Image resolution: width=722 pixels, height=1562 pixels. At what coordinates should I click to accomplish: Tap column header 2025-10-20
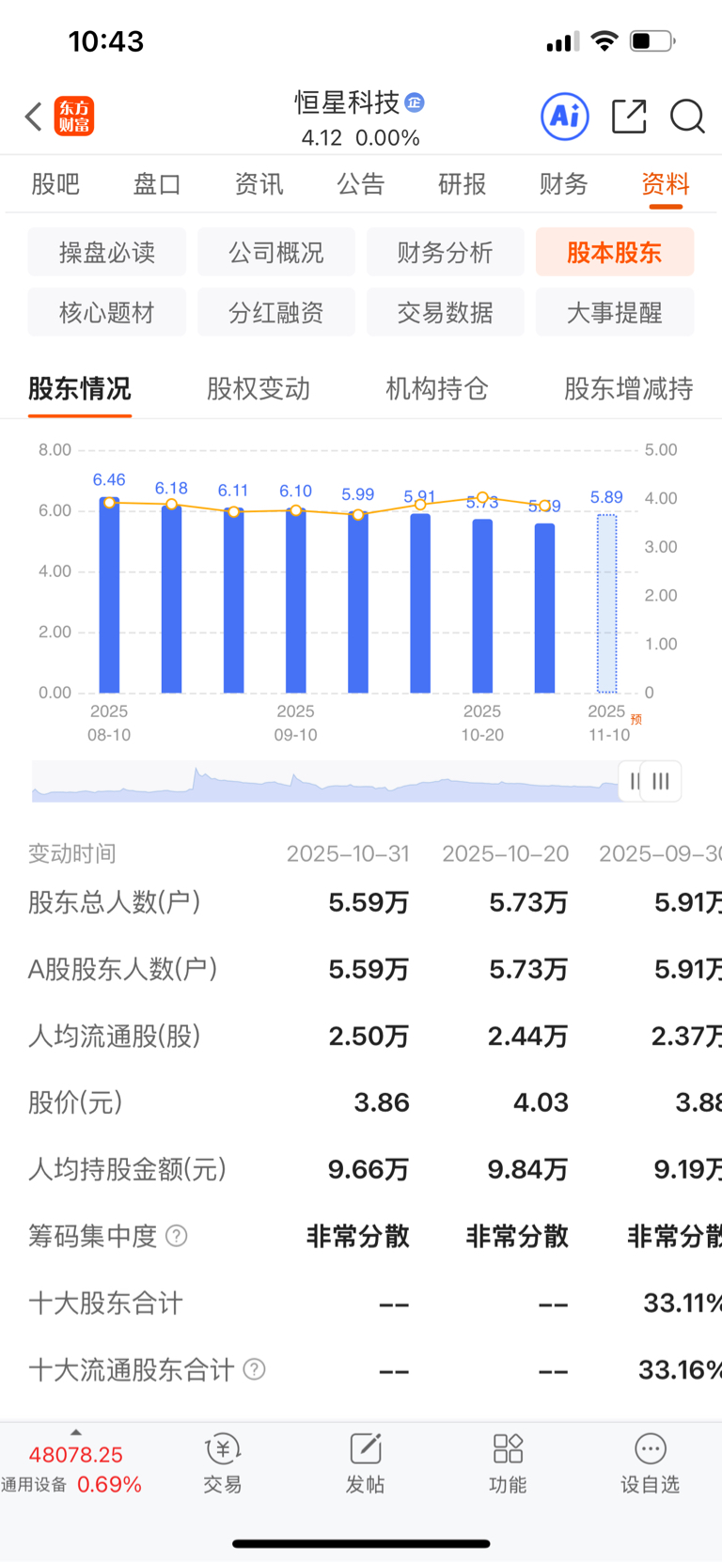pyautogui.click(x=506, y=853)
